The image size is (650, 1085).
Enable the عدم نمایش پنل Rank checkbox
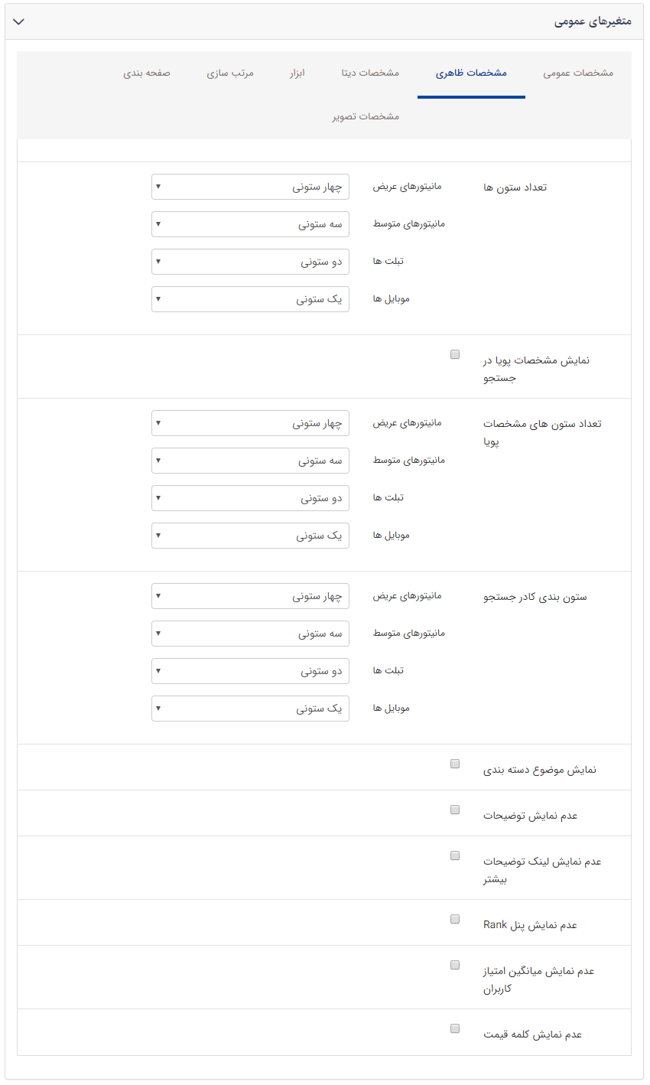point(455,918)
